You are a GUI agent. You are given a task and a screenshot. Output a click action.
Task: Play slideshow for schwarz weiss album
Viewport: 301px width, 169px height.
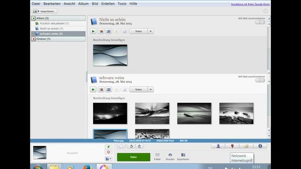(93, 90)
